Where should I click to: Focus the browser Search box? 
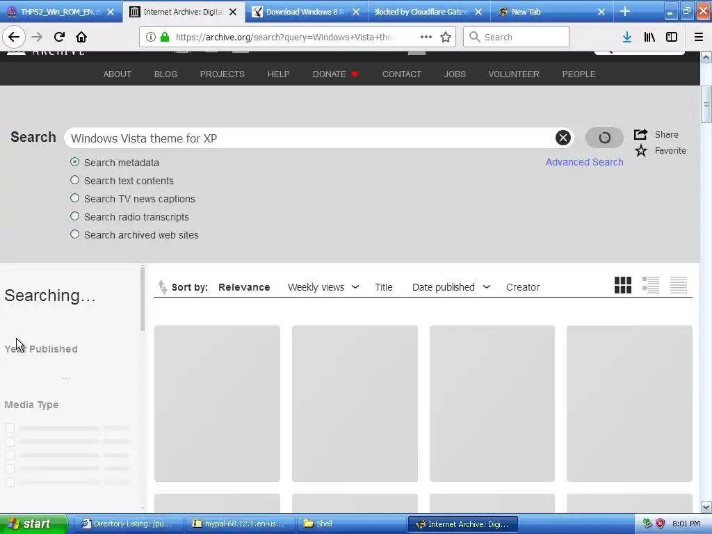pos(517,38)
